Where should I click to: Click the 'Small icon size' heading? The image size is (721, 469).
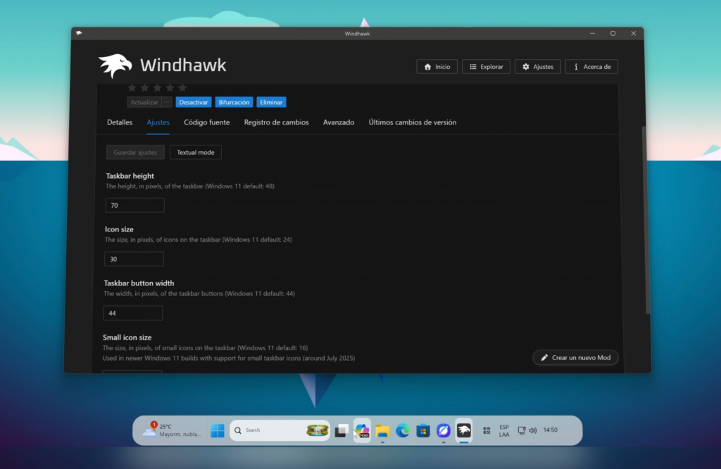(127, 338)
